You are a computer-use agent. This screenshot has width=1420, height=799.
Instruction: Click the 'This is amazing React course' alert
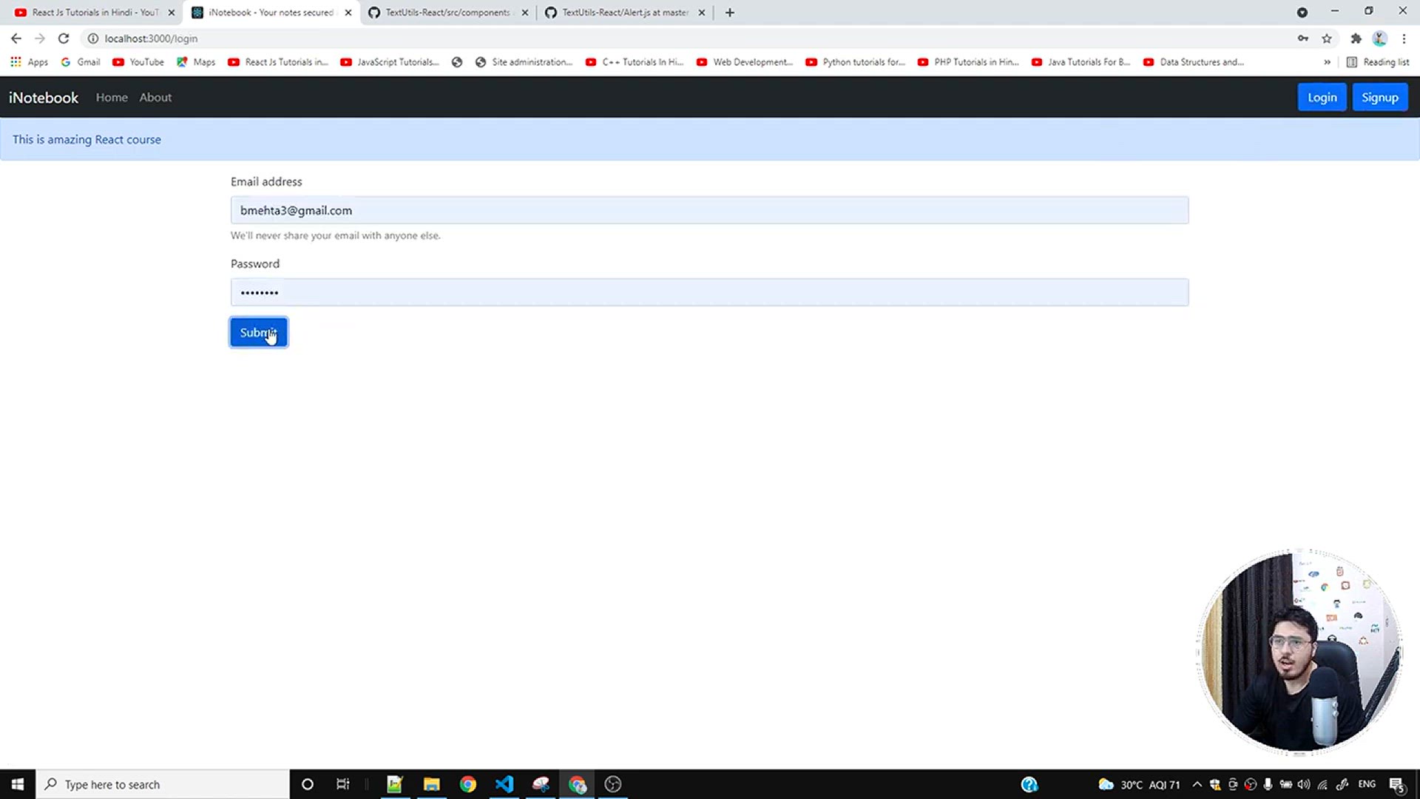(x=709, y=139)
